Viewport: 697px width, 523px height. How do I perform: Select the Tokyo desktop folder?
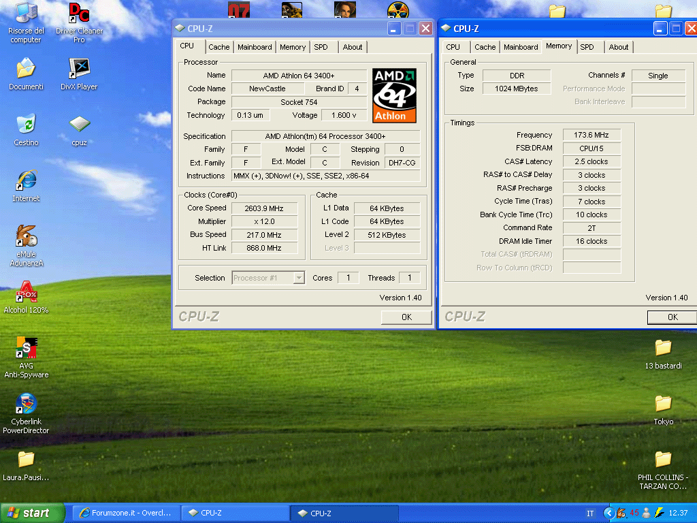click(663, 410)
